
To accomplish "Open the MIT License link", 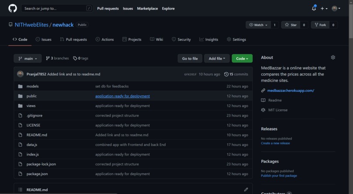I will (x=278, y=110).
